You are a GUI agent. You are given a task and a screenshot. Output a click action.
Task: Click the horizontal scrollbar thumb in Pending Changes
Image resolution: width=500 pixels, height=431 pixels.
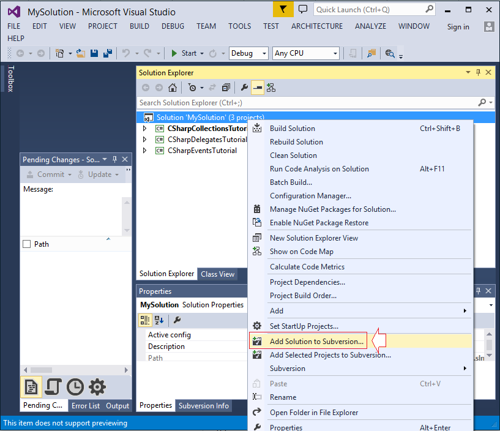tap(42, 370)
